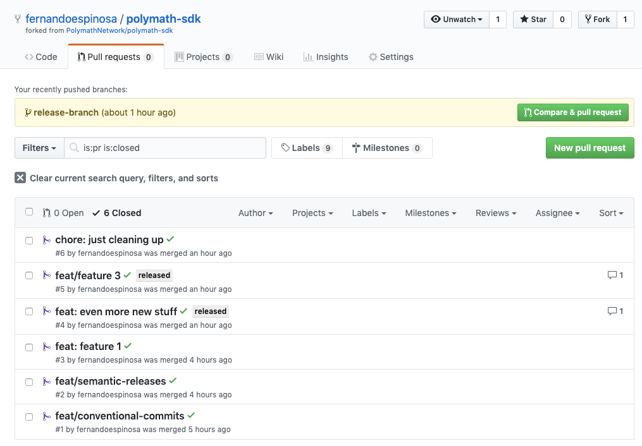Click the 'Compare & pull request' button
The height and width of the screenshot is (446, 642).
(x=573, y=112)
